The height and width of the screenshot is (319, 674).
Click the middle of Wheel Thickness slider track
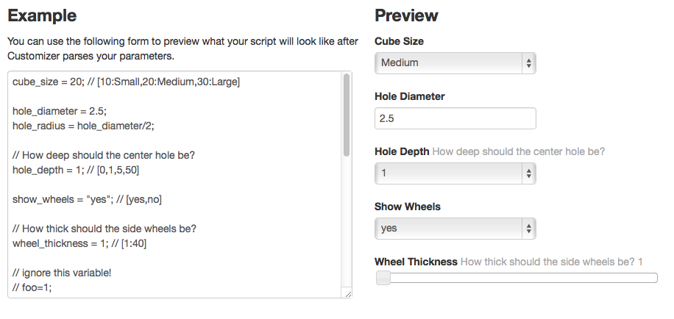coord(517,278)
